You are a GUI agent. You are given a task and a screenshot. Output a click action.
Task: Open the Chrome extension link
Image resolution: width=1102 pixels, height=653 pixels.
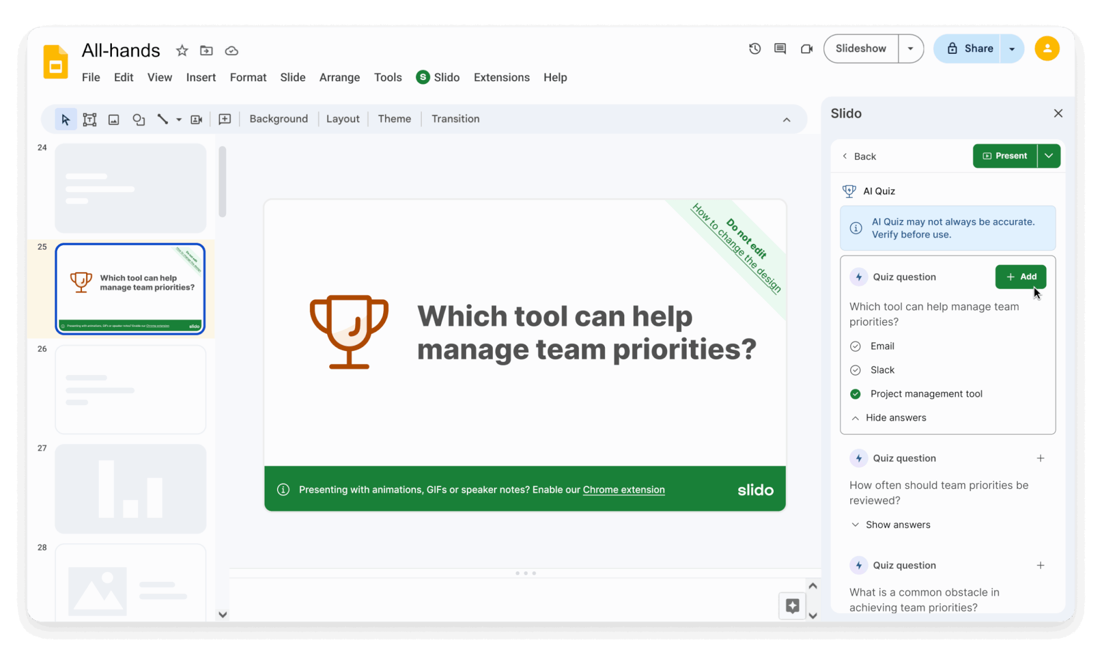(624, 489)
